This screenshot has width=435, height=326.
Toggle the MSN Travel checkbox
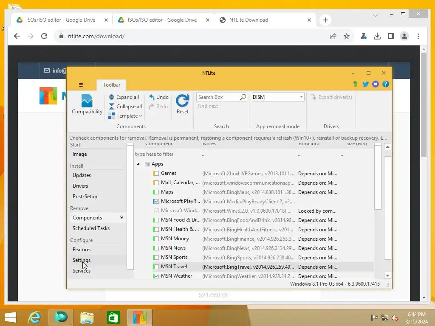(156, 267)
